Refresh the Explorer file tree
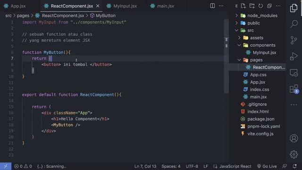This screenshot has height=170, width=302. [x=260, y=6]
